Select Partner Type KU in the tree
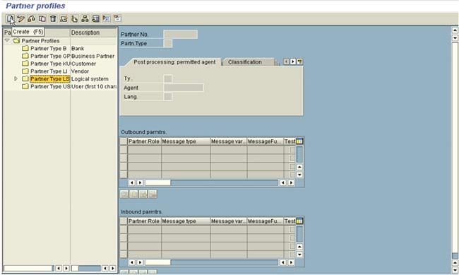The image size is (459, 275). [x=50, y=64]
